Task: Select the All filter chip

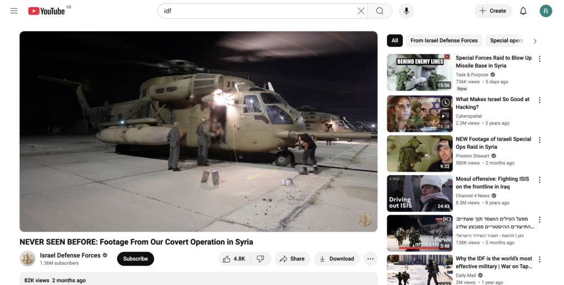Action: (x=394, y=41)
